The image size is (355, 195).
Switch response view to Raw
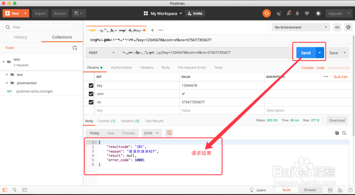[111, 133]
